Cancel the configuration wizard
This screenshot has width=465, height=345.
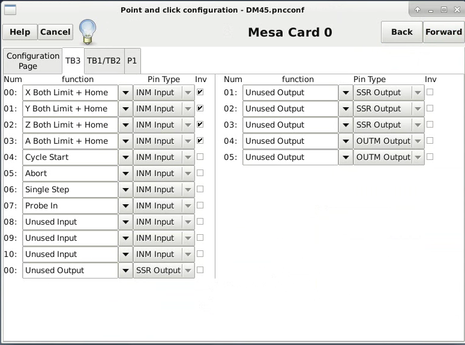pos(55,32)
